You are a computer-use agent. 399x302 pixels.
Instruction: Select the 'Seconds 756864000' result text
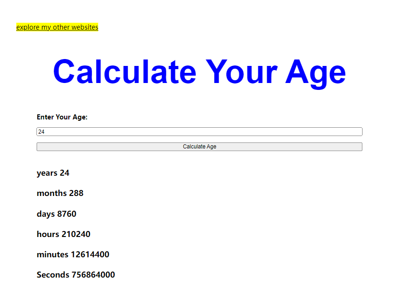click(76, 275)
